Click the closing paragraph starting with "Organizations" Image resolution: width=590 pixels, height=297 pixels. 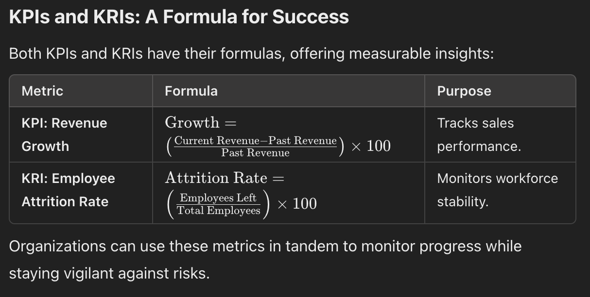(x=265, y=247)
